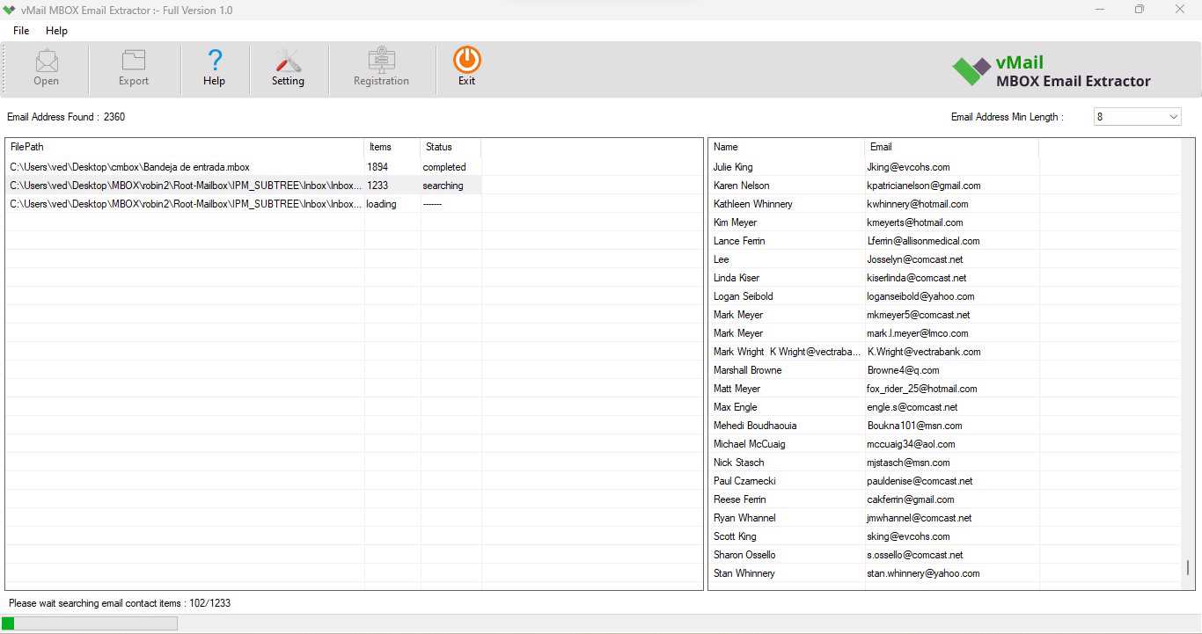Select the row with searching status
The width and height of the screenshot is (1202, 634).
[443, 186]
